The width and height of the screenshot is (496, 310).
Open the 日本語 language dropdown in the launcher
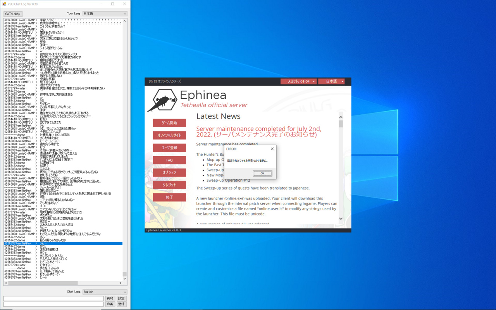[x=331, y=81]
